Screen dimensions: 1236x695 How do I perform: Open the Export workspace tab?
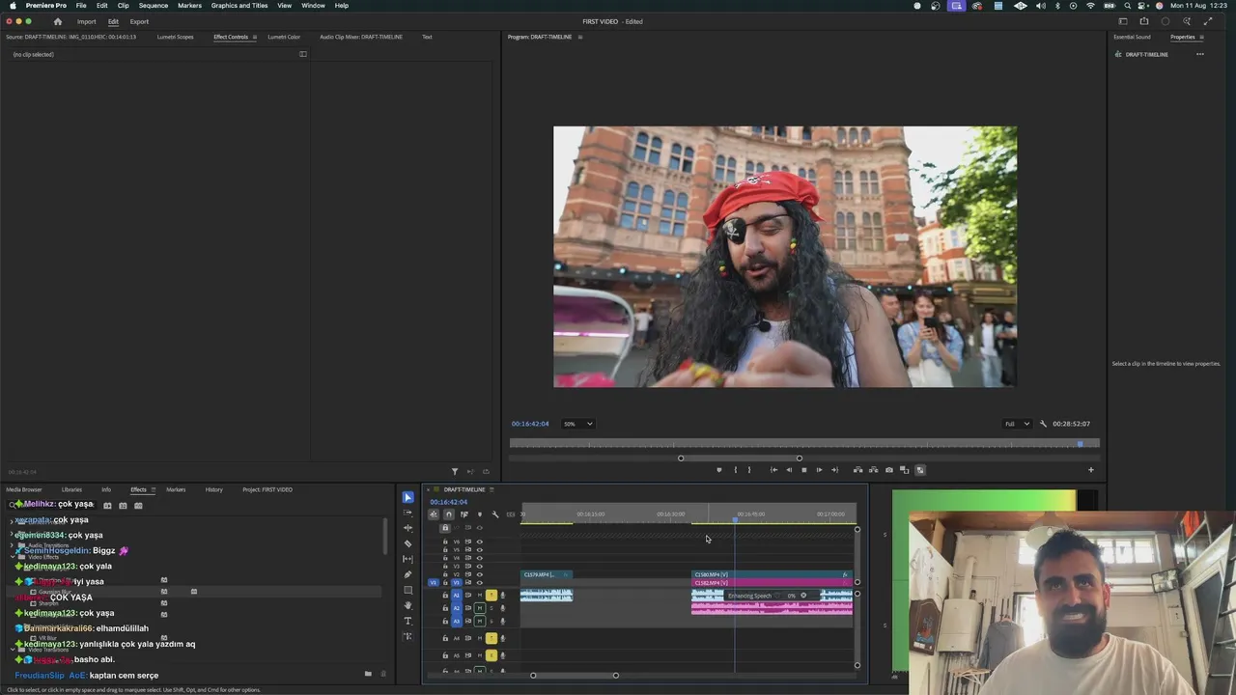139,21
